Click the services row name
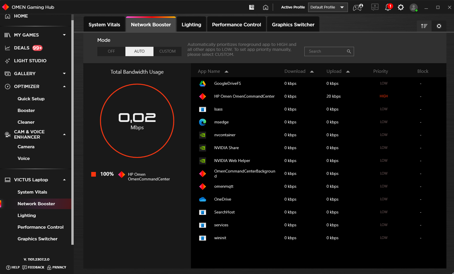 pyautogui.click(x=221, y=225)
